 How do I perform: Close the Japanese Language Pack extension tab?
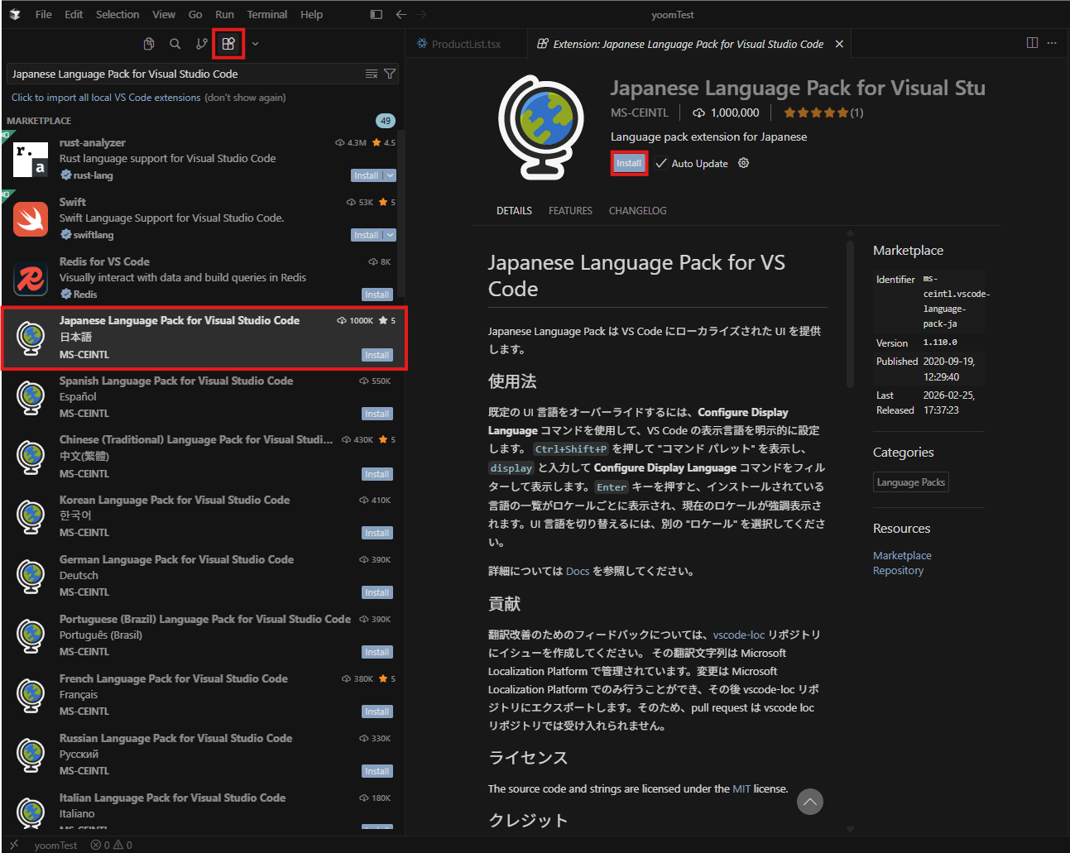pos(839,44)
